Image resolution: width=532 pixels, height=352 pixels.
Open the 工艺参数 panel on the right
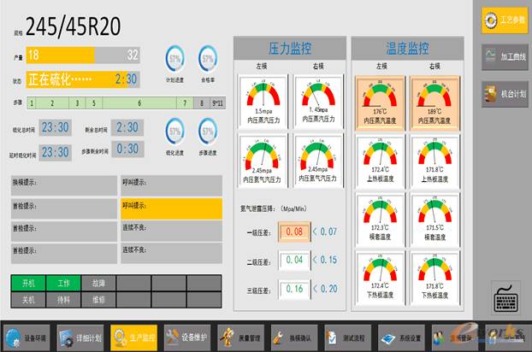(504, 20)
